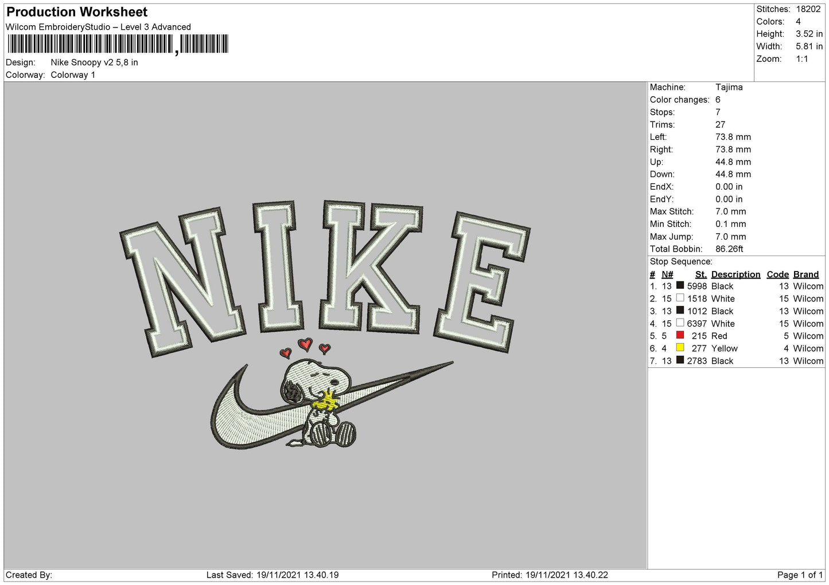Click the red swatch in stop row 5
Screen dimensions: 829x585
680,335
